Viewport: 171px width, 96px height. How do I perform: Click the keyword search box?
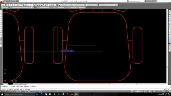(137, 1)
